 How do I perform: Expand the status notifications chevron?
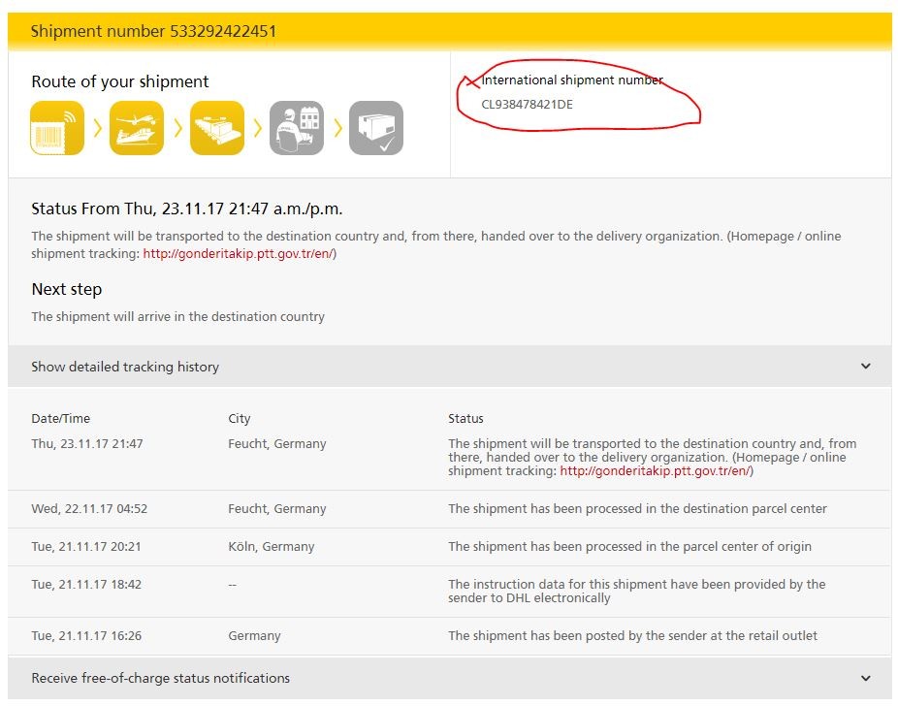(866, 678)
